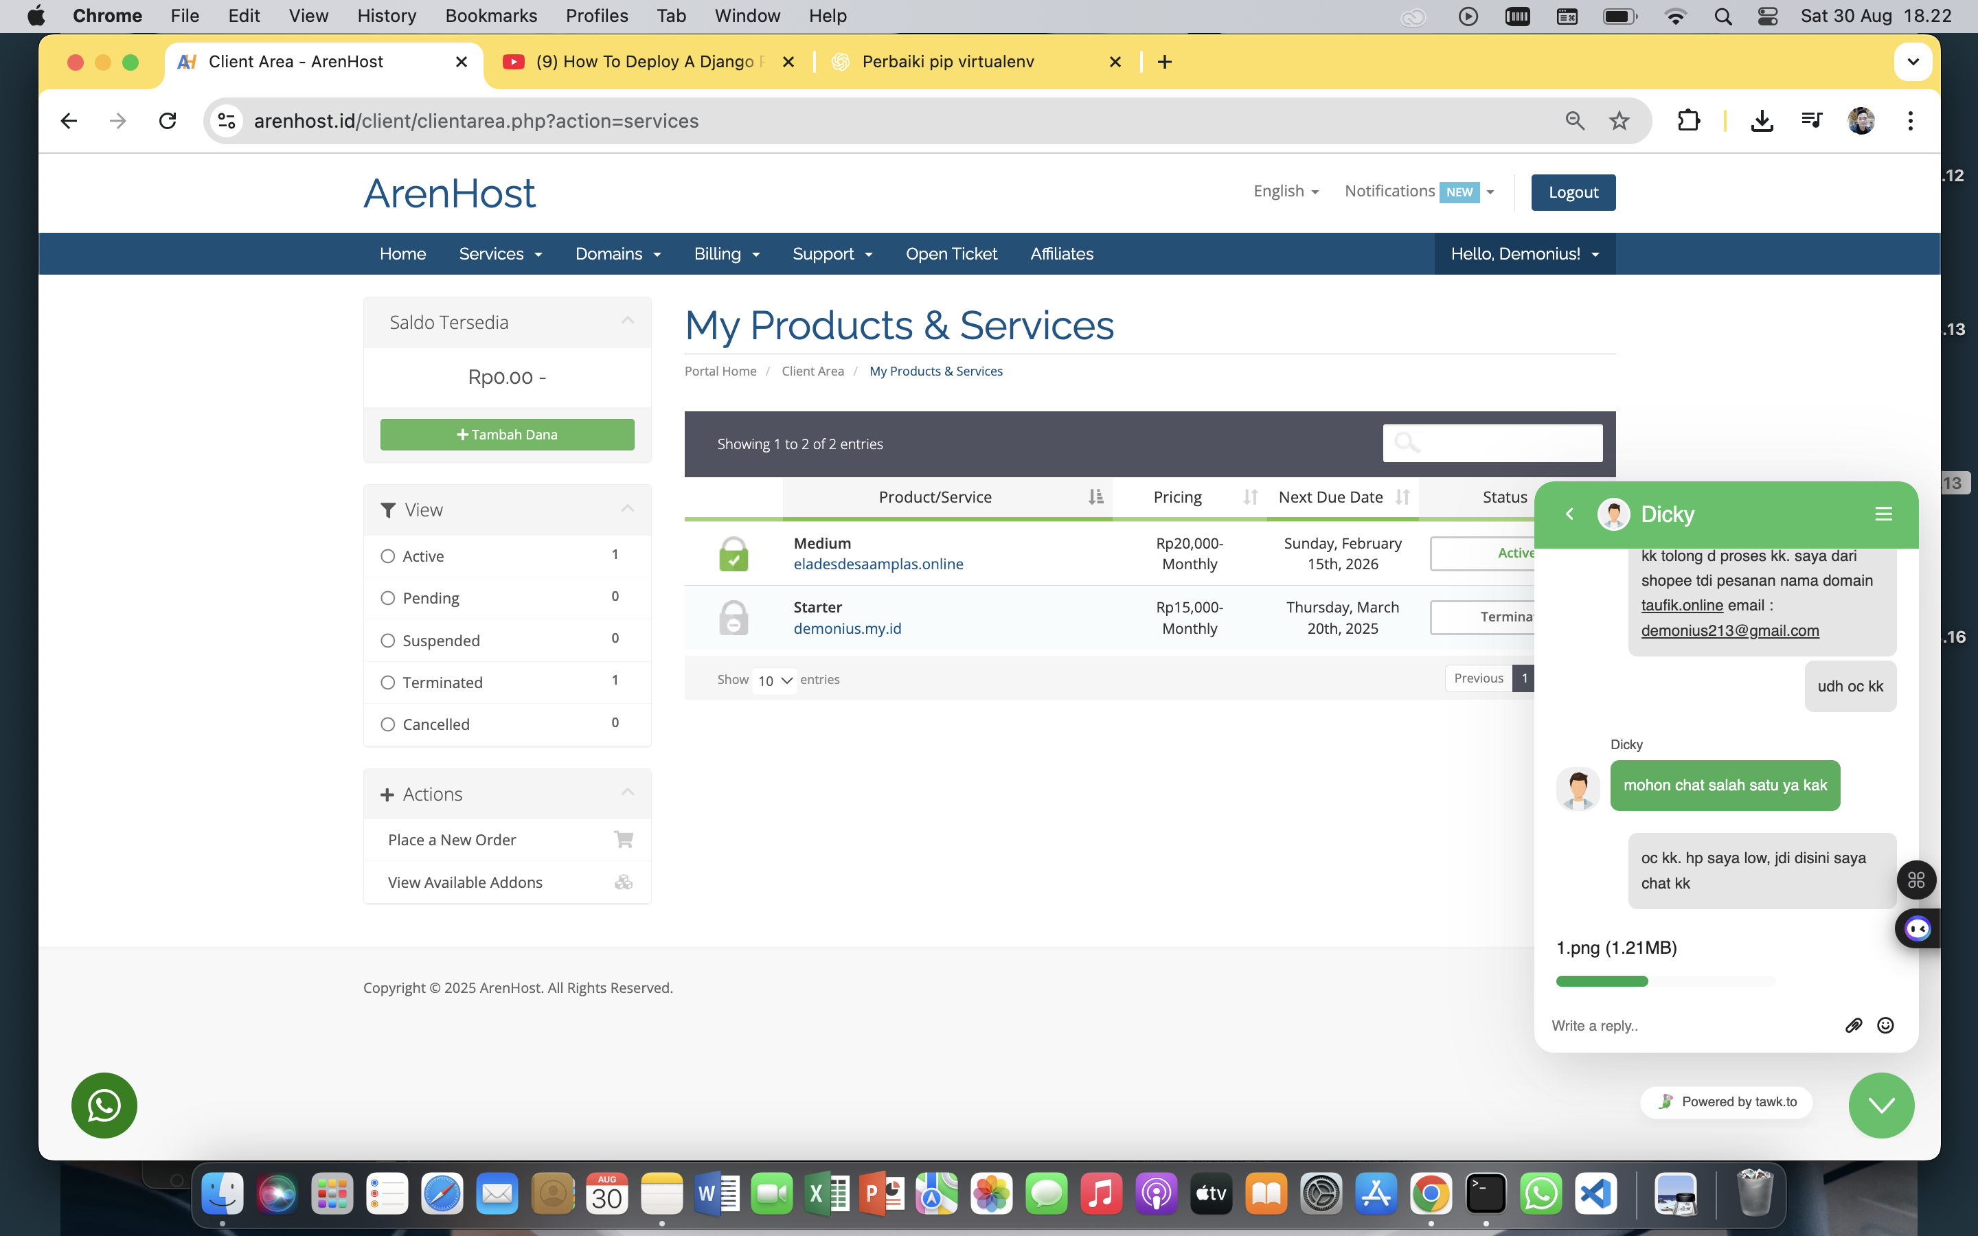The height and width of the screenshot is (1236, 1978).
Task: Click the Tambah Dana button
Action: coord(507,434)
